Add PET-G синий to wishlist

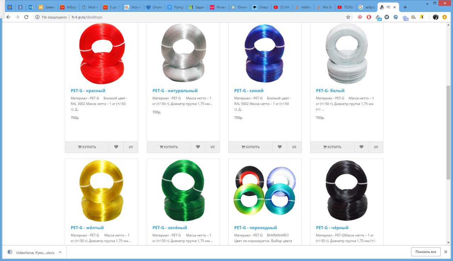(x=280, y=147)
